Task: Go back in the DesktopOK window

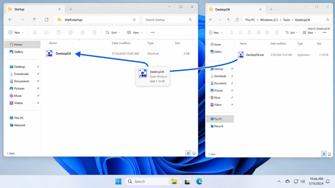Action: point(211,20)
